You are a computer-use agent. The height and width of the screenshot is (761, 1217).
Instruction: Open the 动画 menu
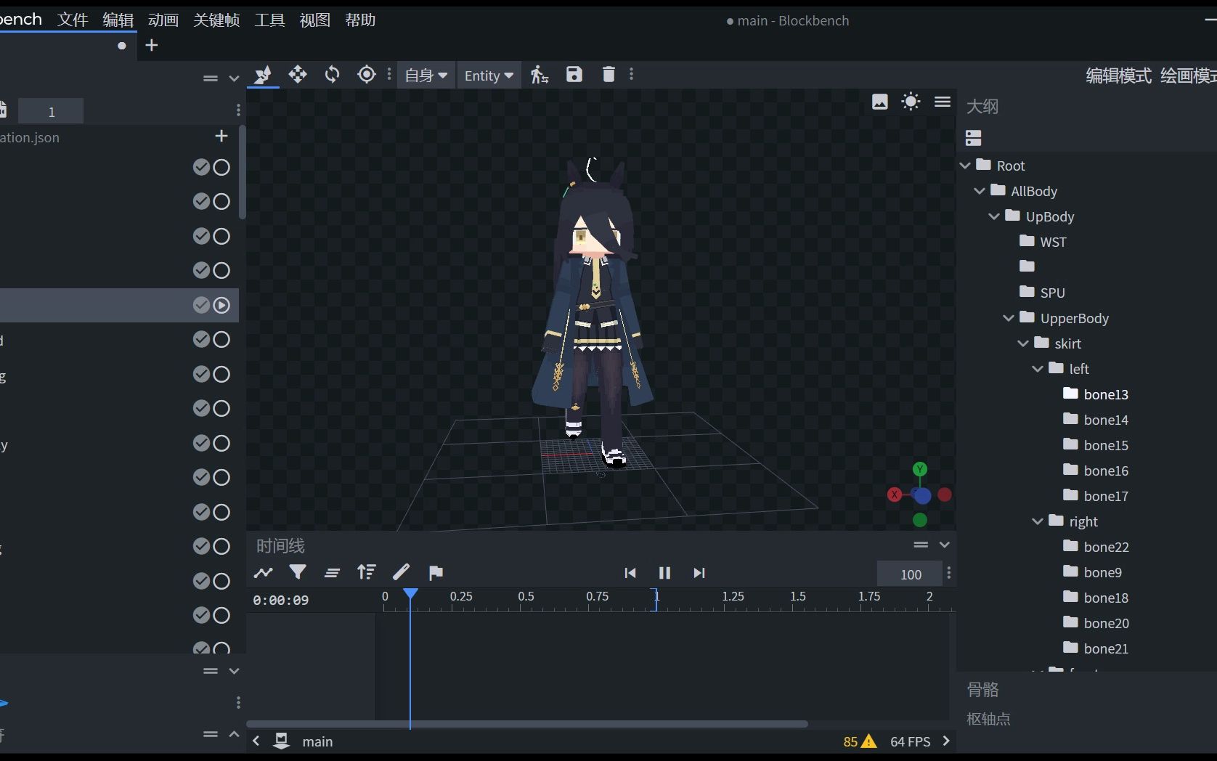coord(163,20)
